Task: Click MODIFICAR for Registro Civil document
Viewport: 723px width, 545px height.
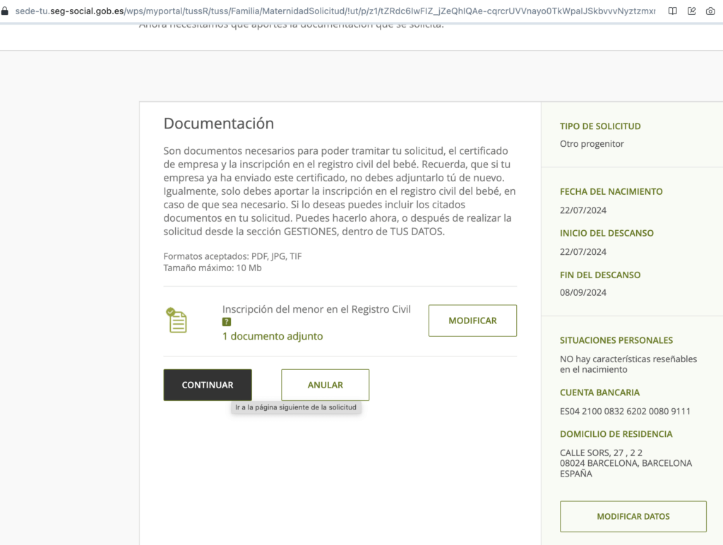Action: 472,321
